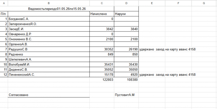Select column B header
This screenshot has width=217, height=109.
tap(49, 3)
